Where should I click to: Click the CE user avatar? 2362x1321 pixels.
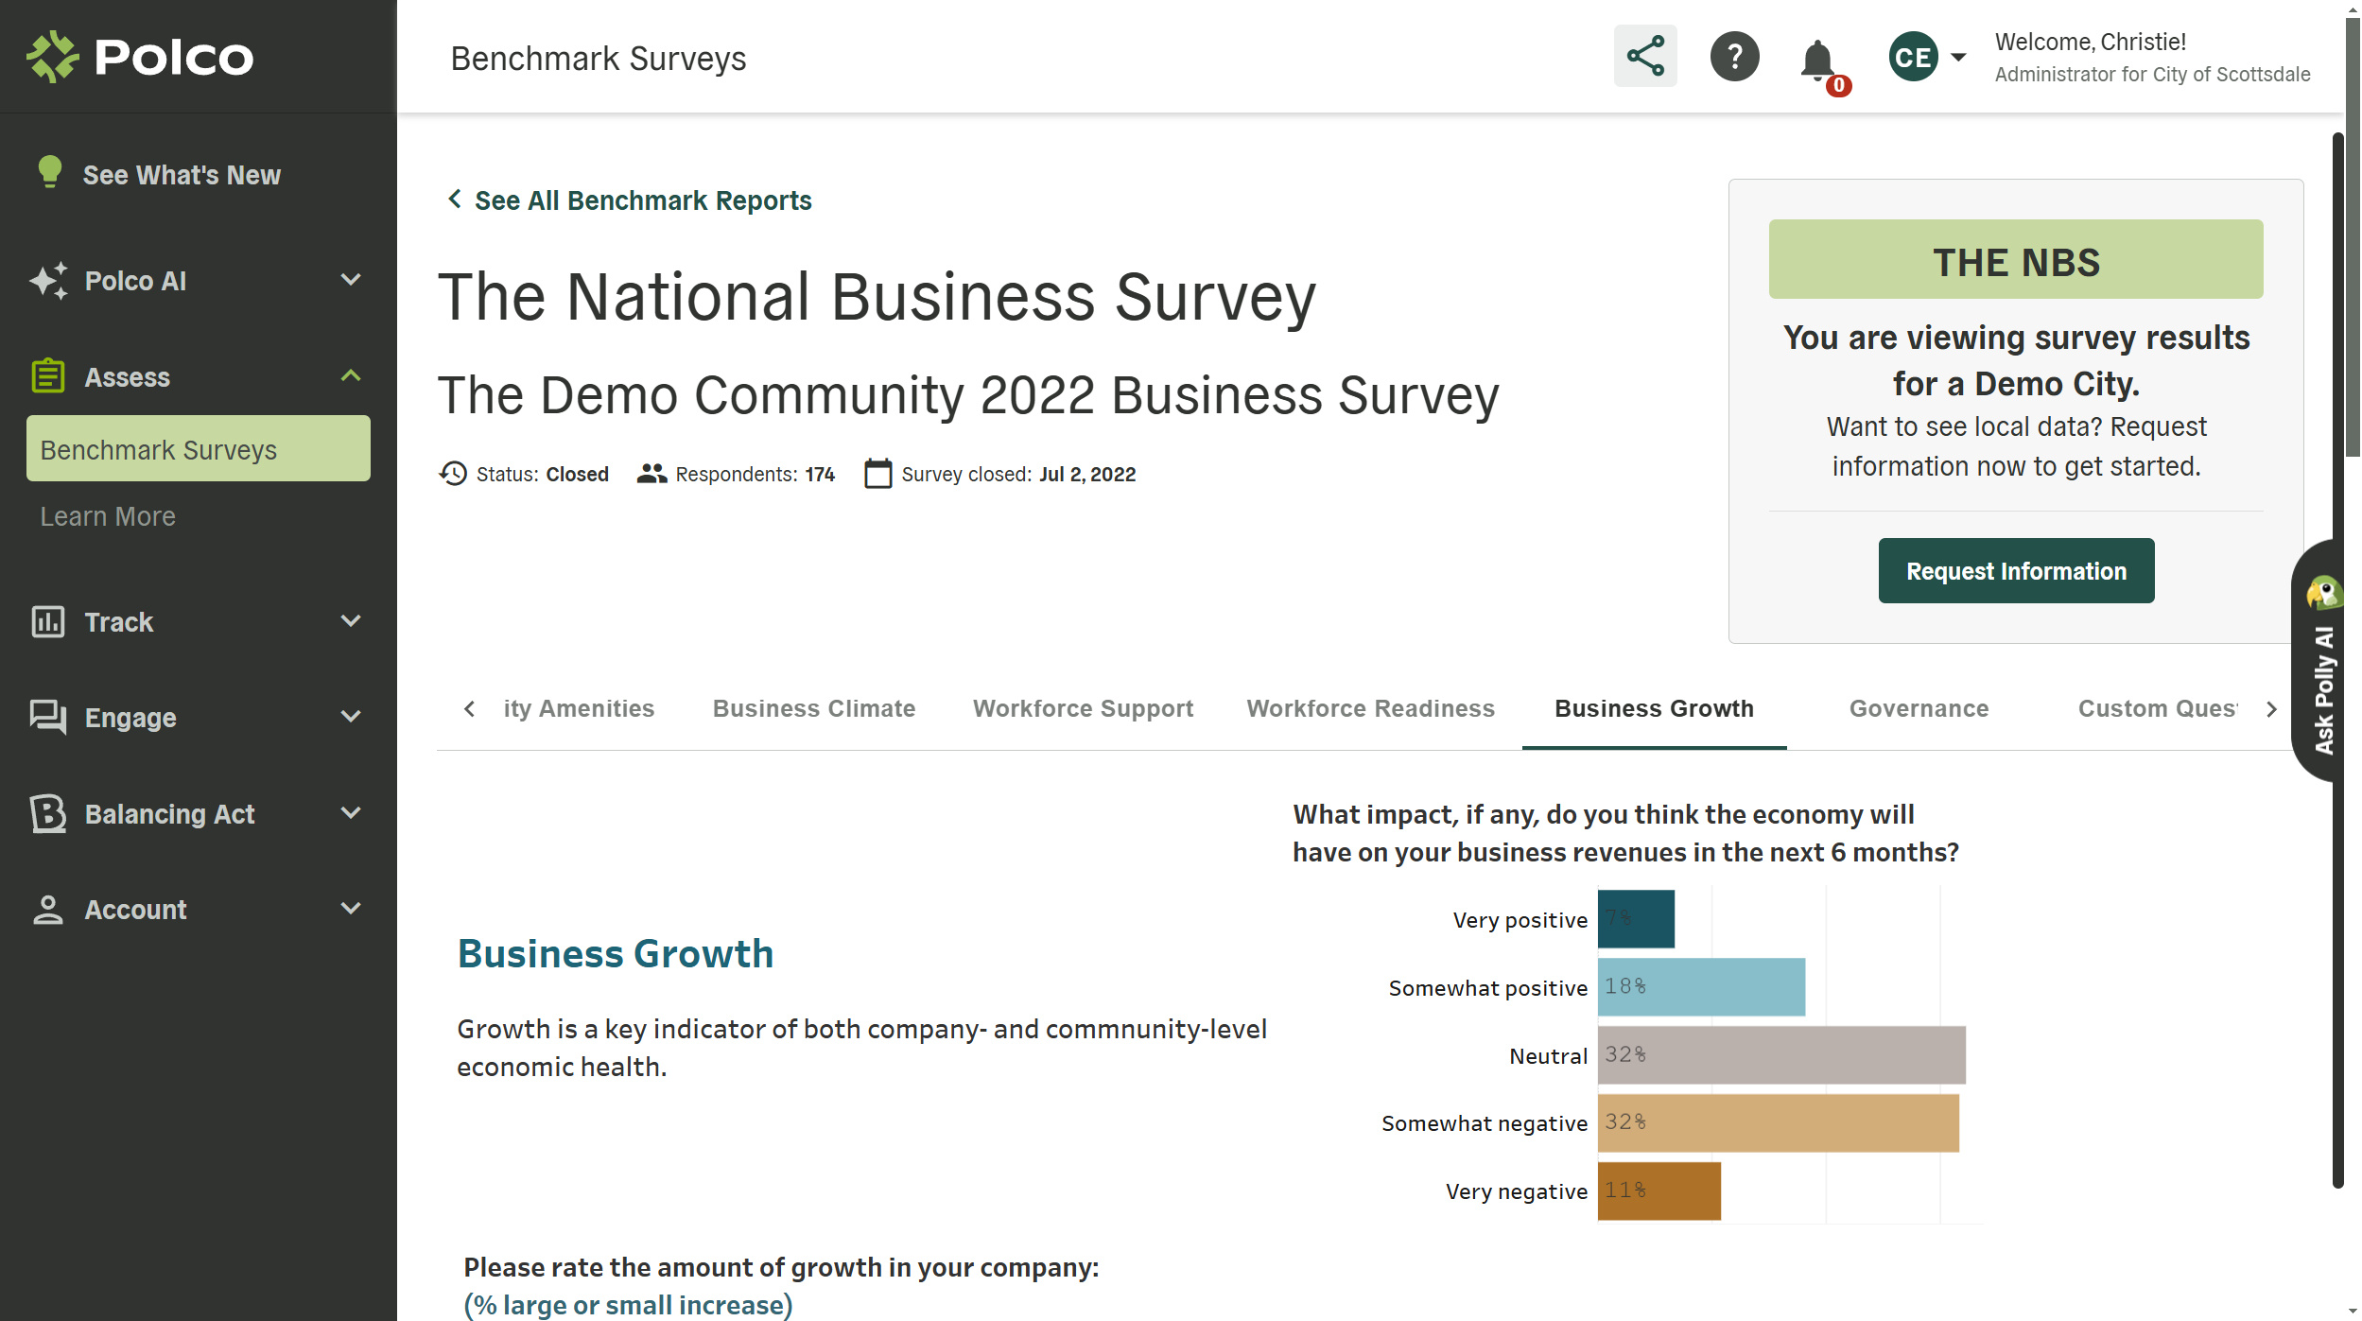pos(1913,57)
